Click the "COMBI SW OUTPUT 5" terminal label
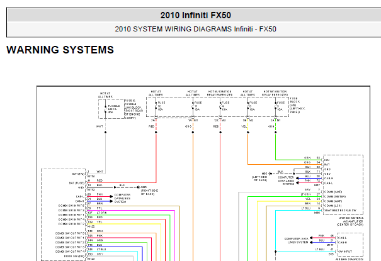 click(x=70, y=233)
